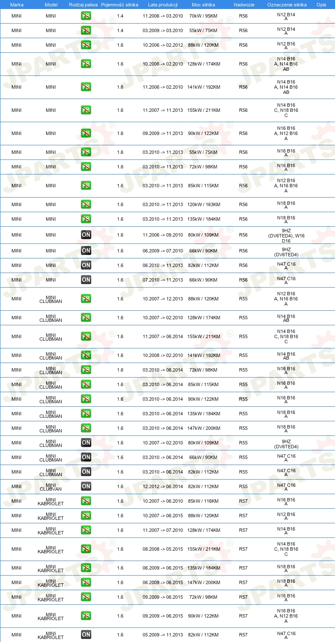This screenshot has width=335, height=642.
Task: Click the Nadwozie column header
Action: pos(243,5)
